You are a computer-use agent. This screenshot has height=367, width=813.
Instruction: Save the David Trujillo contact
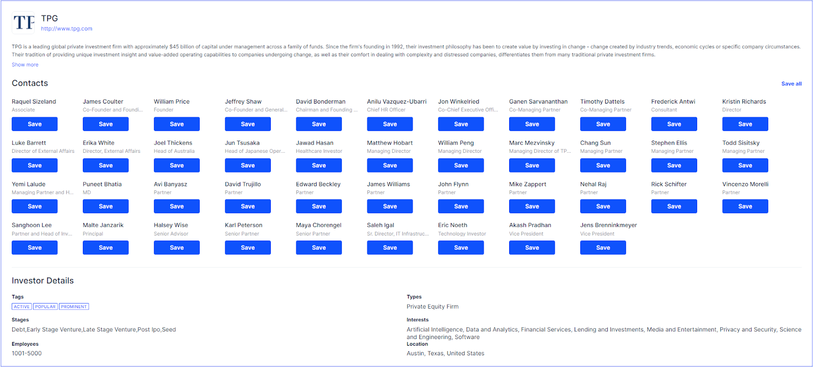(248, 207)
